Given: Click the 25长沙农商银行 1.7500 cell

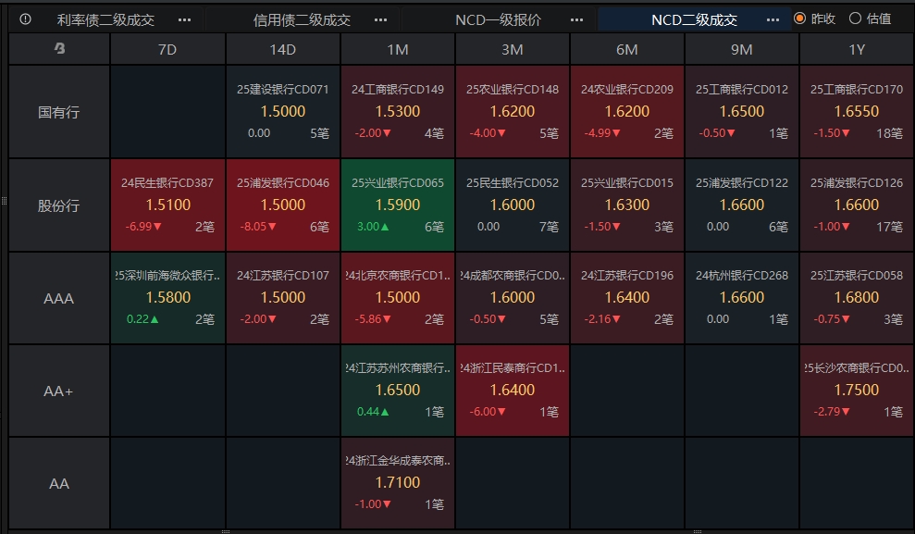Looking at the screenshot, I should (857, 391).
